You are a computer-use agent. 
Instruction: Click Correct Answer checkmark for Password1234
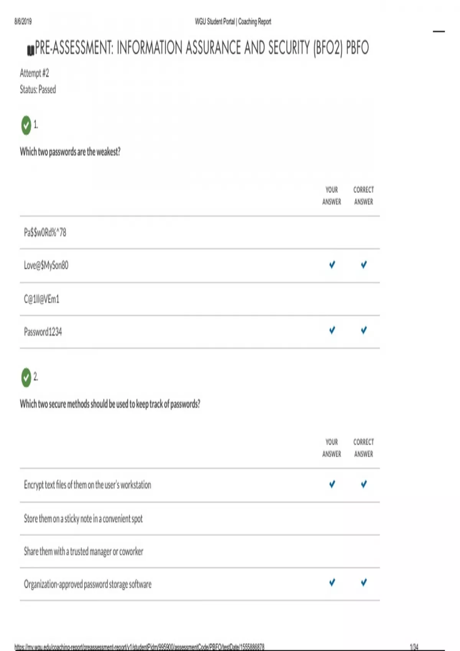pyautogui.click(x=364, y=330)
